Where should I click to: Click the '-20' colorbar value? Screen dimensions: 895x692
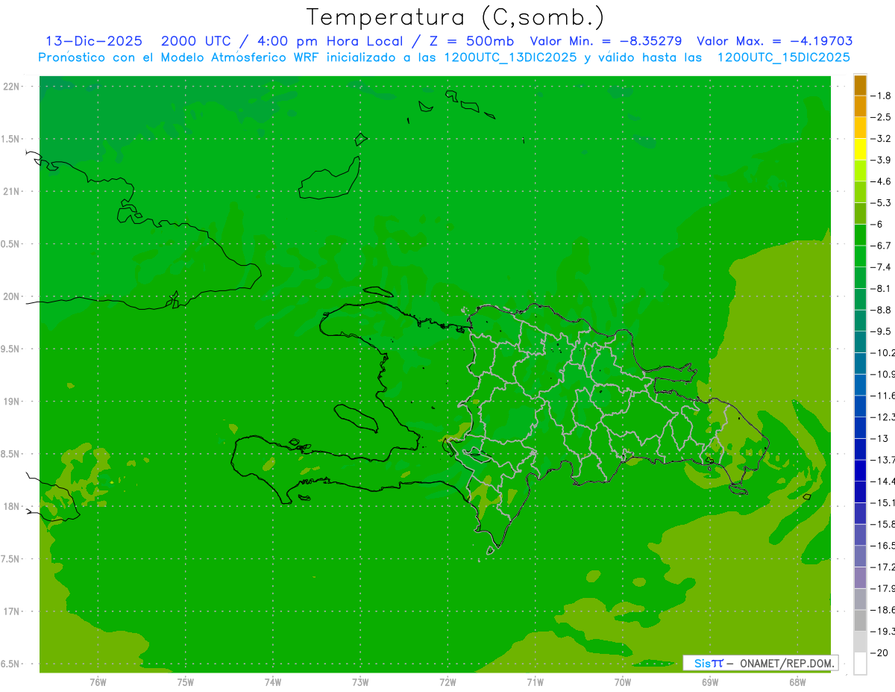881,653
